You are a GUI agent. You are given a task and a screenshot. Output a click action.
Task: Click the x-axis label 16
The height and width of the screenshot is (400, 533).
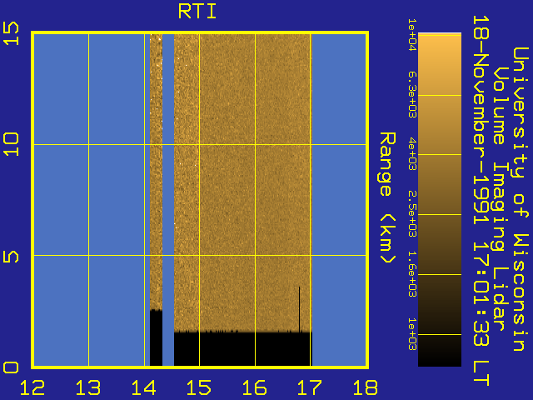tap(255, 387)
